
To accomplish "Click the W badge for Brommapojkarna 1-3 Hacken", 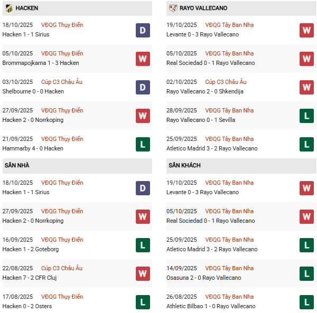I will [x=143, y=58].
